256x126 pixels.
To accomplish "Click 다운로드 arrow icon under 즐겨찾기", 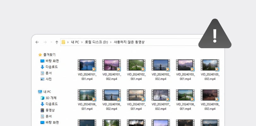I will tap(42, 67).
